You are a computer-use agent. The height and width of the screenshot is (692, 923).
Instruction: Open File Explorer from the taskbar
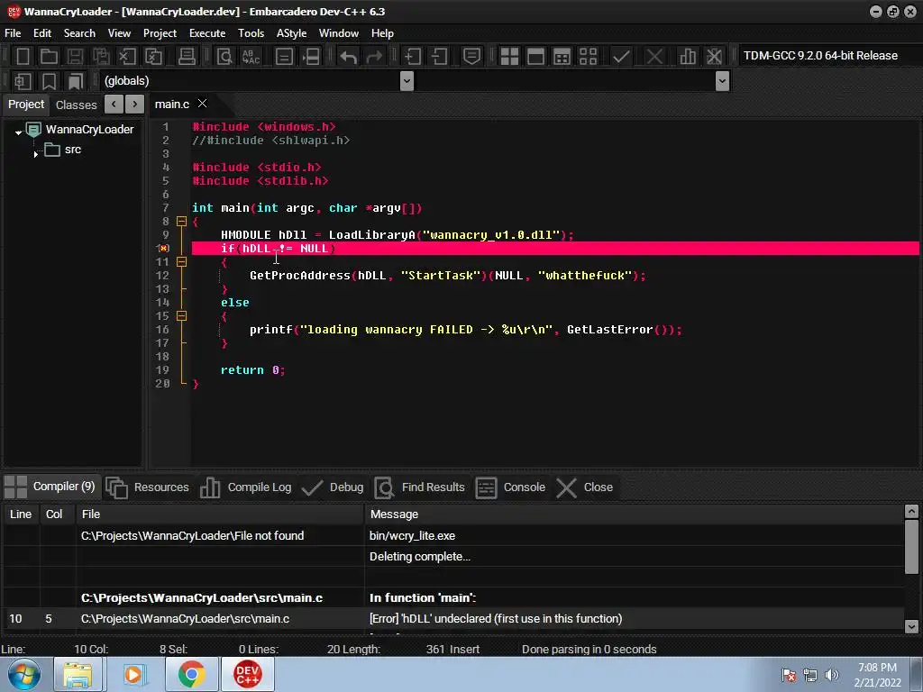pos(78,674)
